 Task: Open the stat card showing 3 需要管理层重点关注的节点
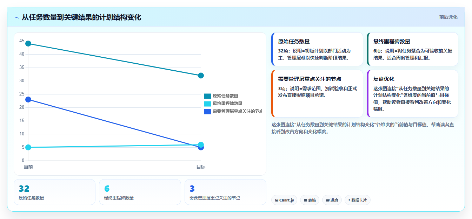pyautogui.click(x=225, y=192)
